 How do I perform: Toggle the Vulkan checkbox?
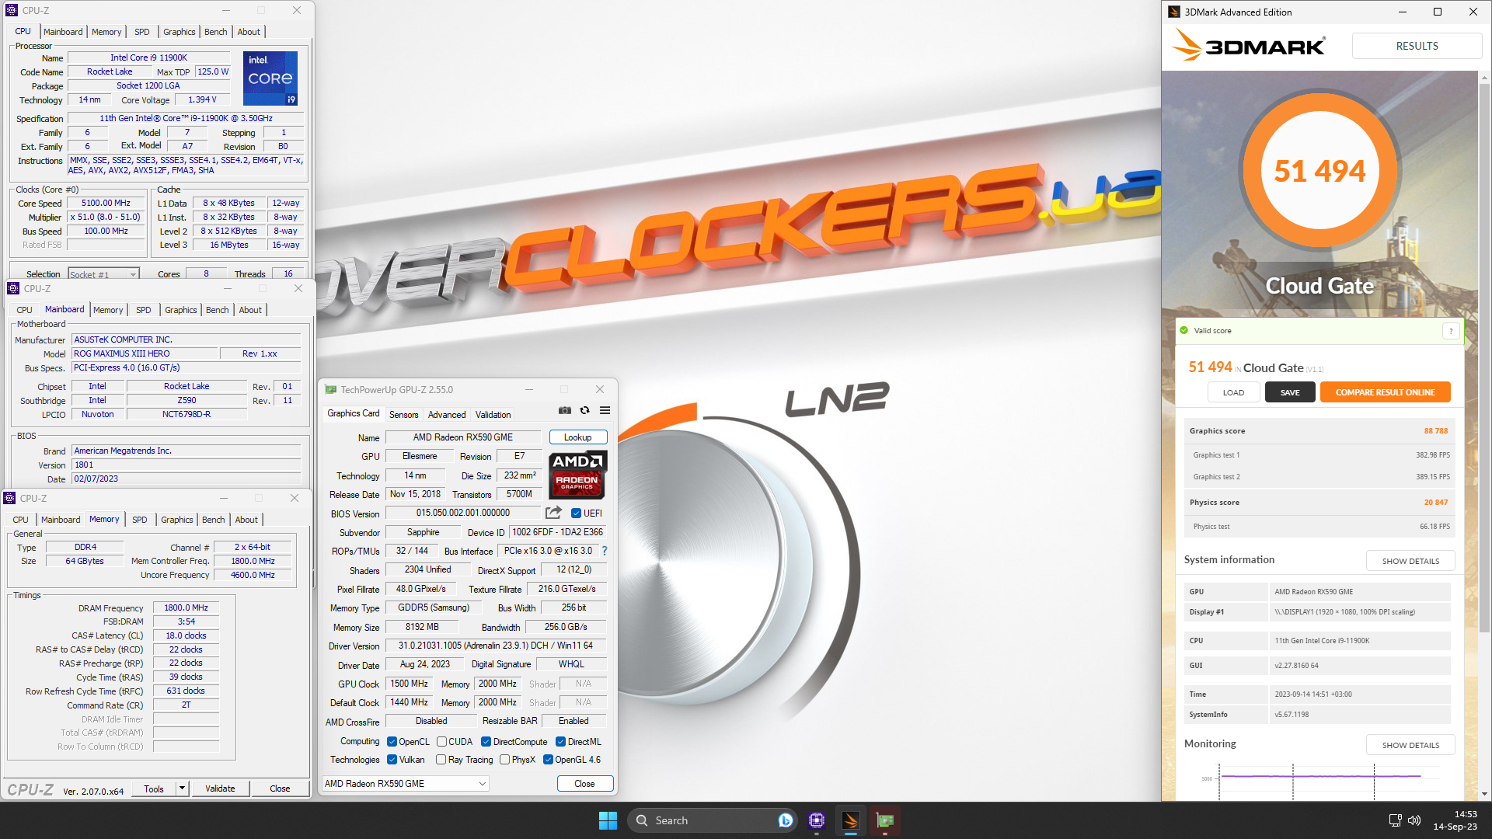(392, 760)
